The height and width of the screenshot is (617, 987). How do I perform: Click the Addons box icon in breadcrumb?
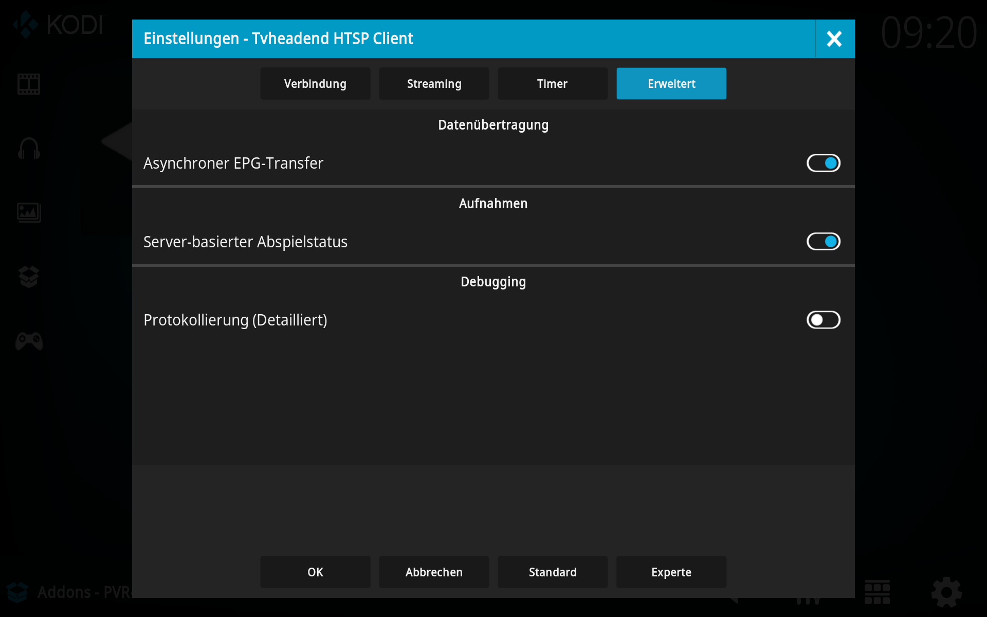coord(17,592)
